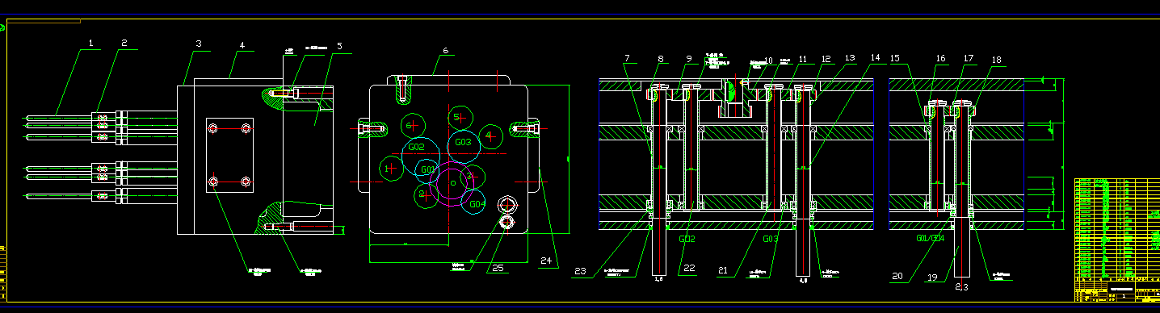
Task: Pick the G01/G04 label under the section view
Action: click(x=931, y=239)
